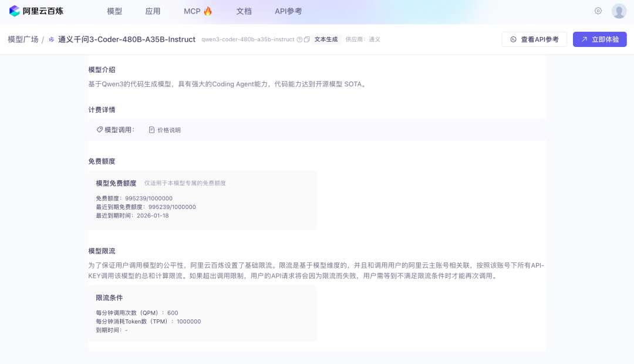
Task: Click the 最近到期免费额度 value line
Action: pos(146,207)
